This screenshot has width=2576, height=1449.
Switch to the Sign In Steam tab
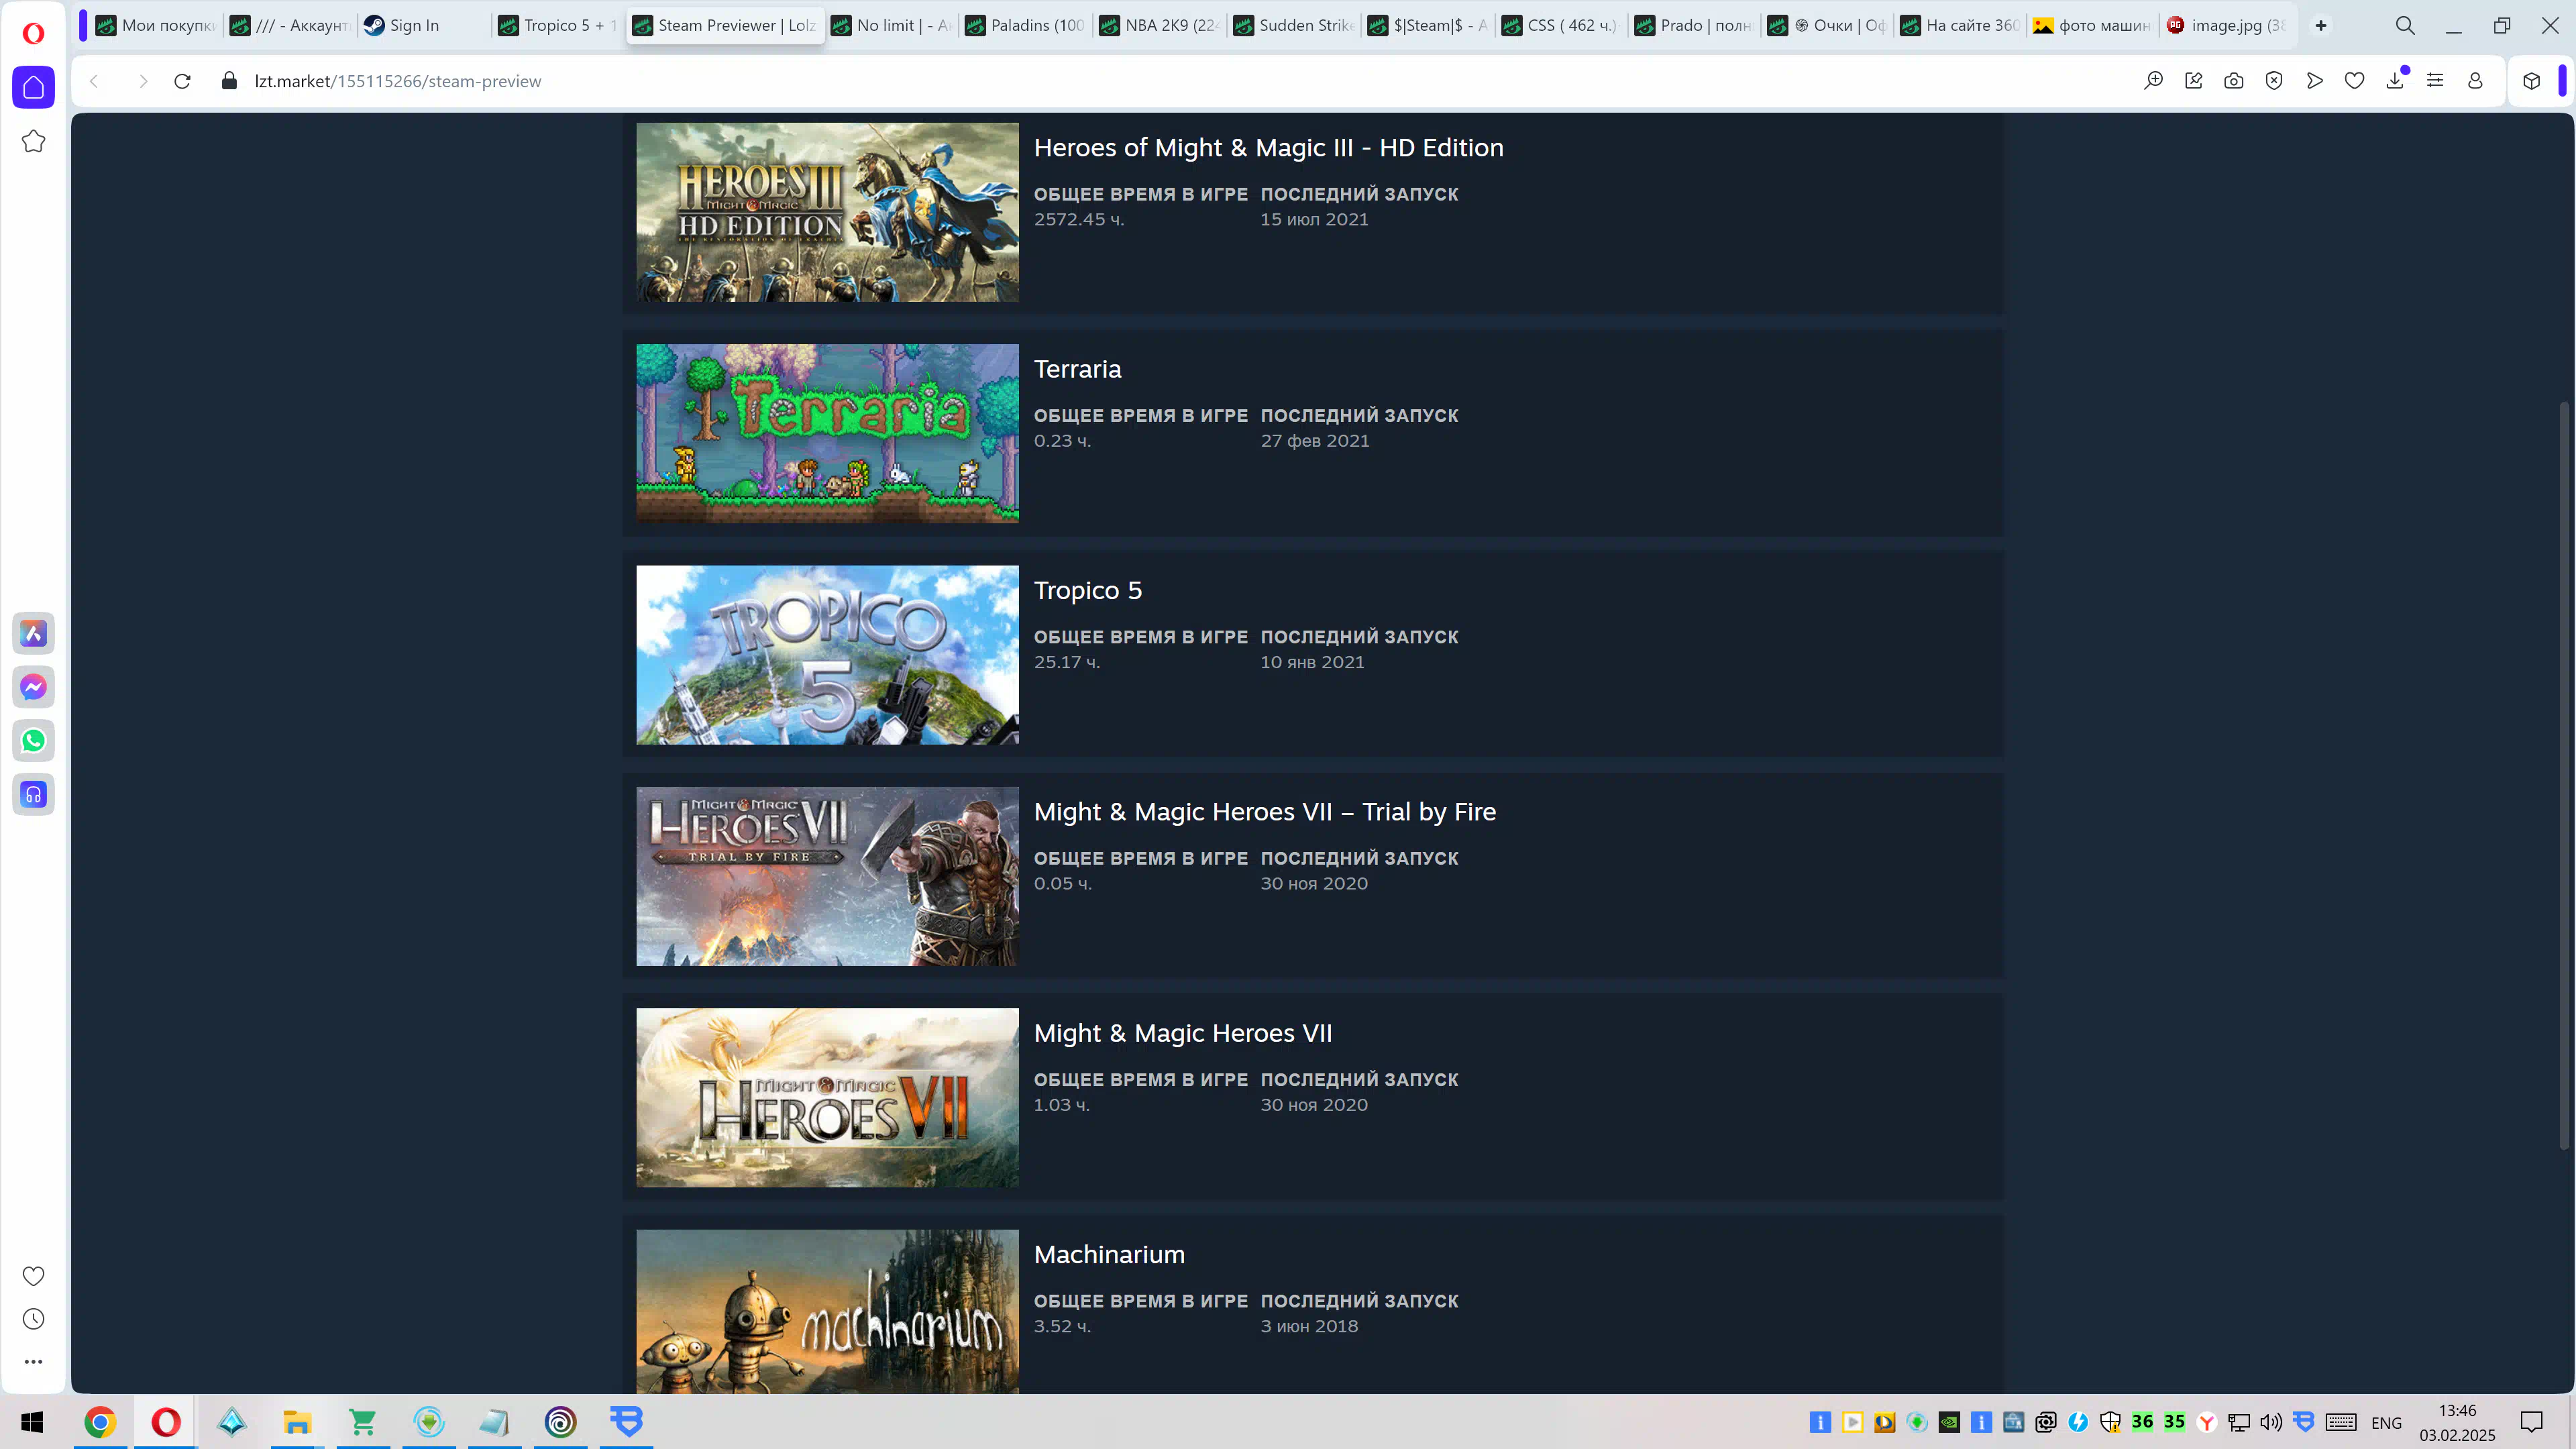click(413, 25)
